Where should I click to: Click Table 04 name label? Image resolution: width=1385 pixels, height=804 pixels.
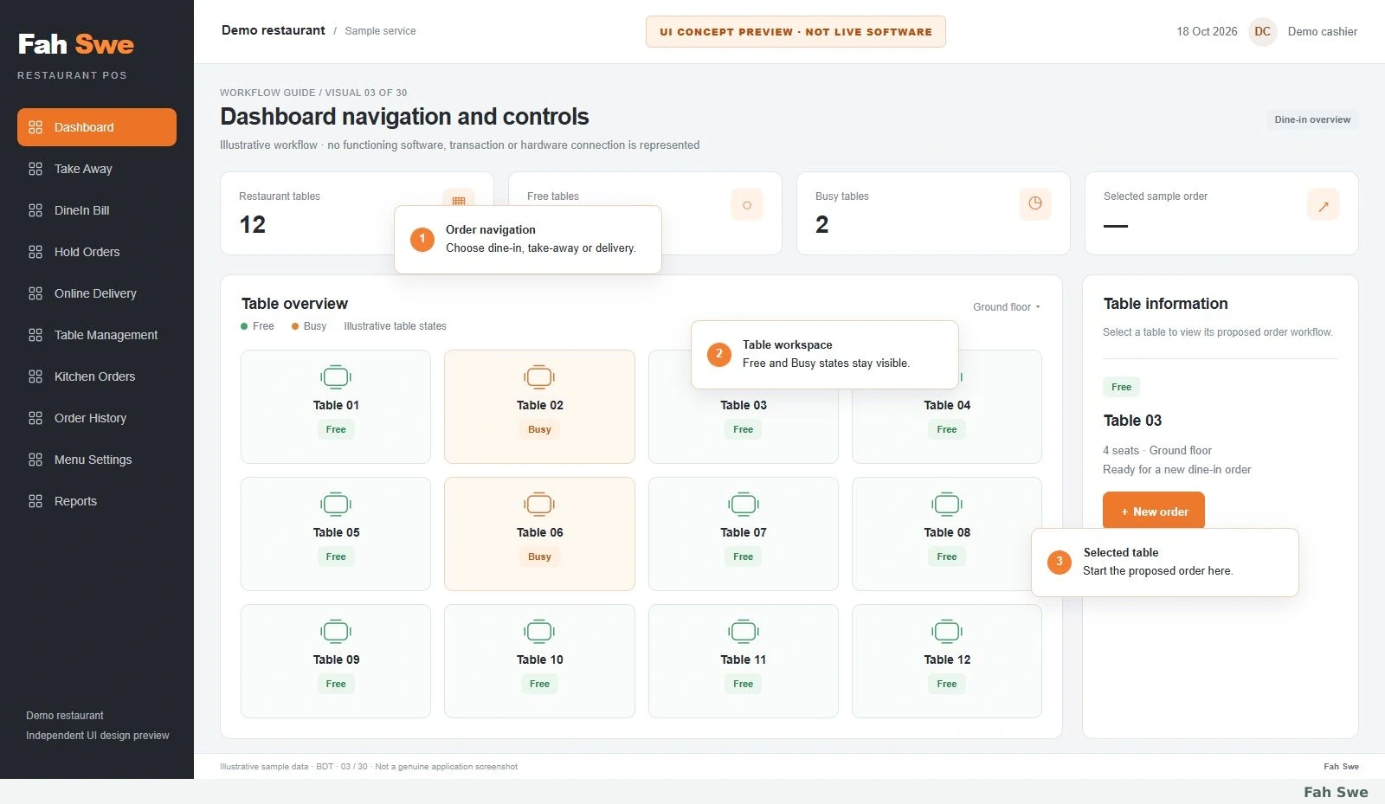pos(947,405)
